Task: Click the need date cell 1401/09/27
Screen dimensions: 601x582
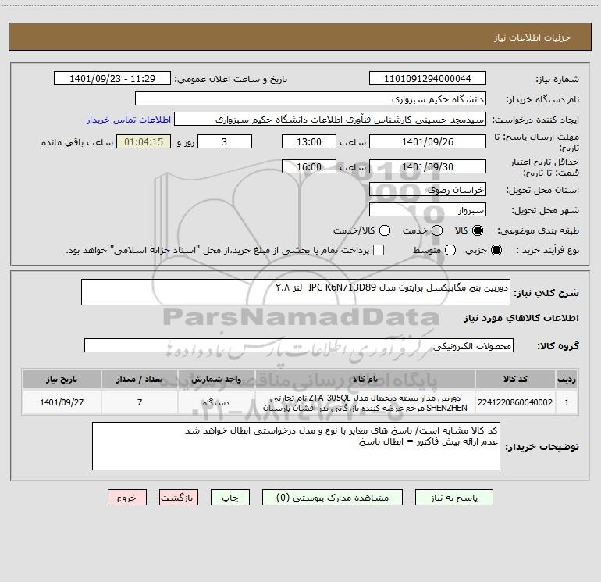Action: [62, 402]
